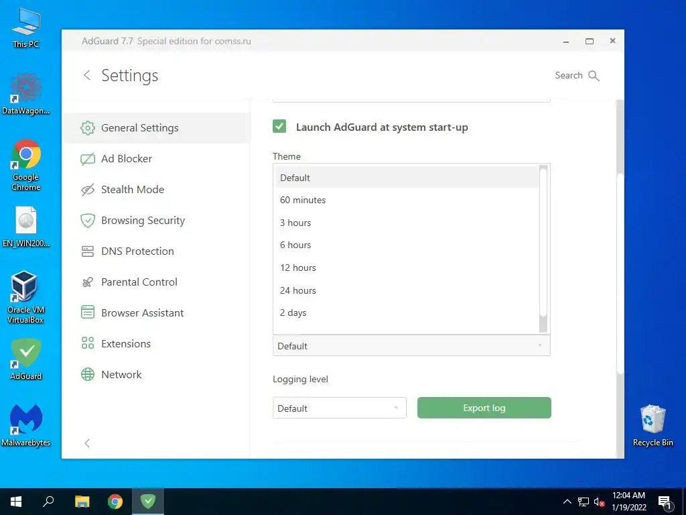Open the Logging level Default dropdown
Viewport: 686px width, 515px height.
coord(340,408)
